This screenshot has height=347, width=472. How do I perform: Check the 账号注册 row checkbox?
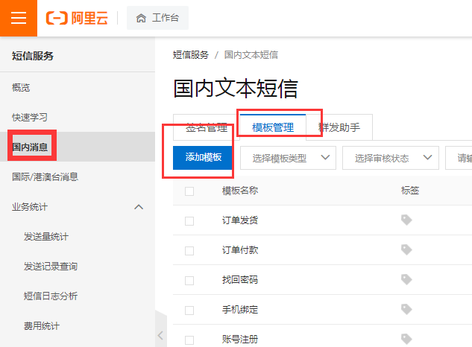click(x=189, y=340)
